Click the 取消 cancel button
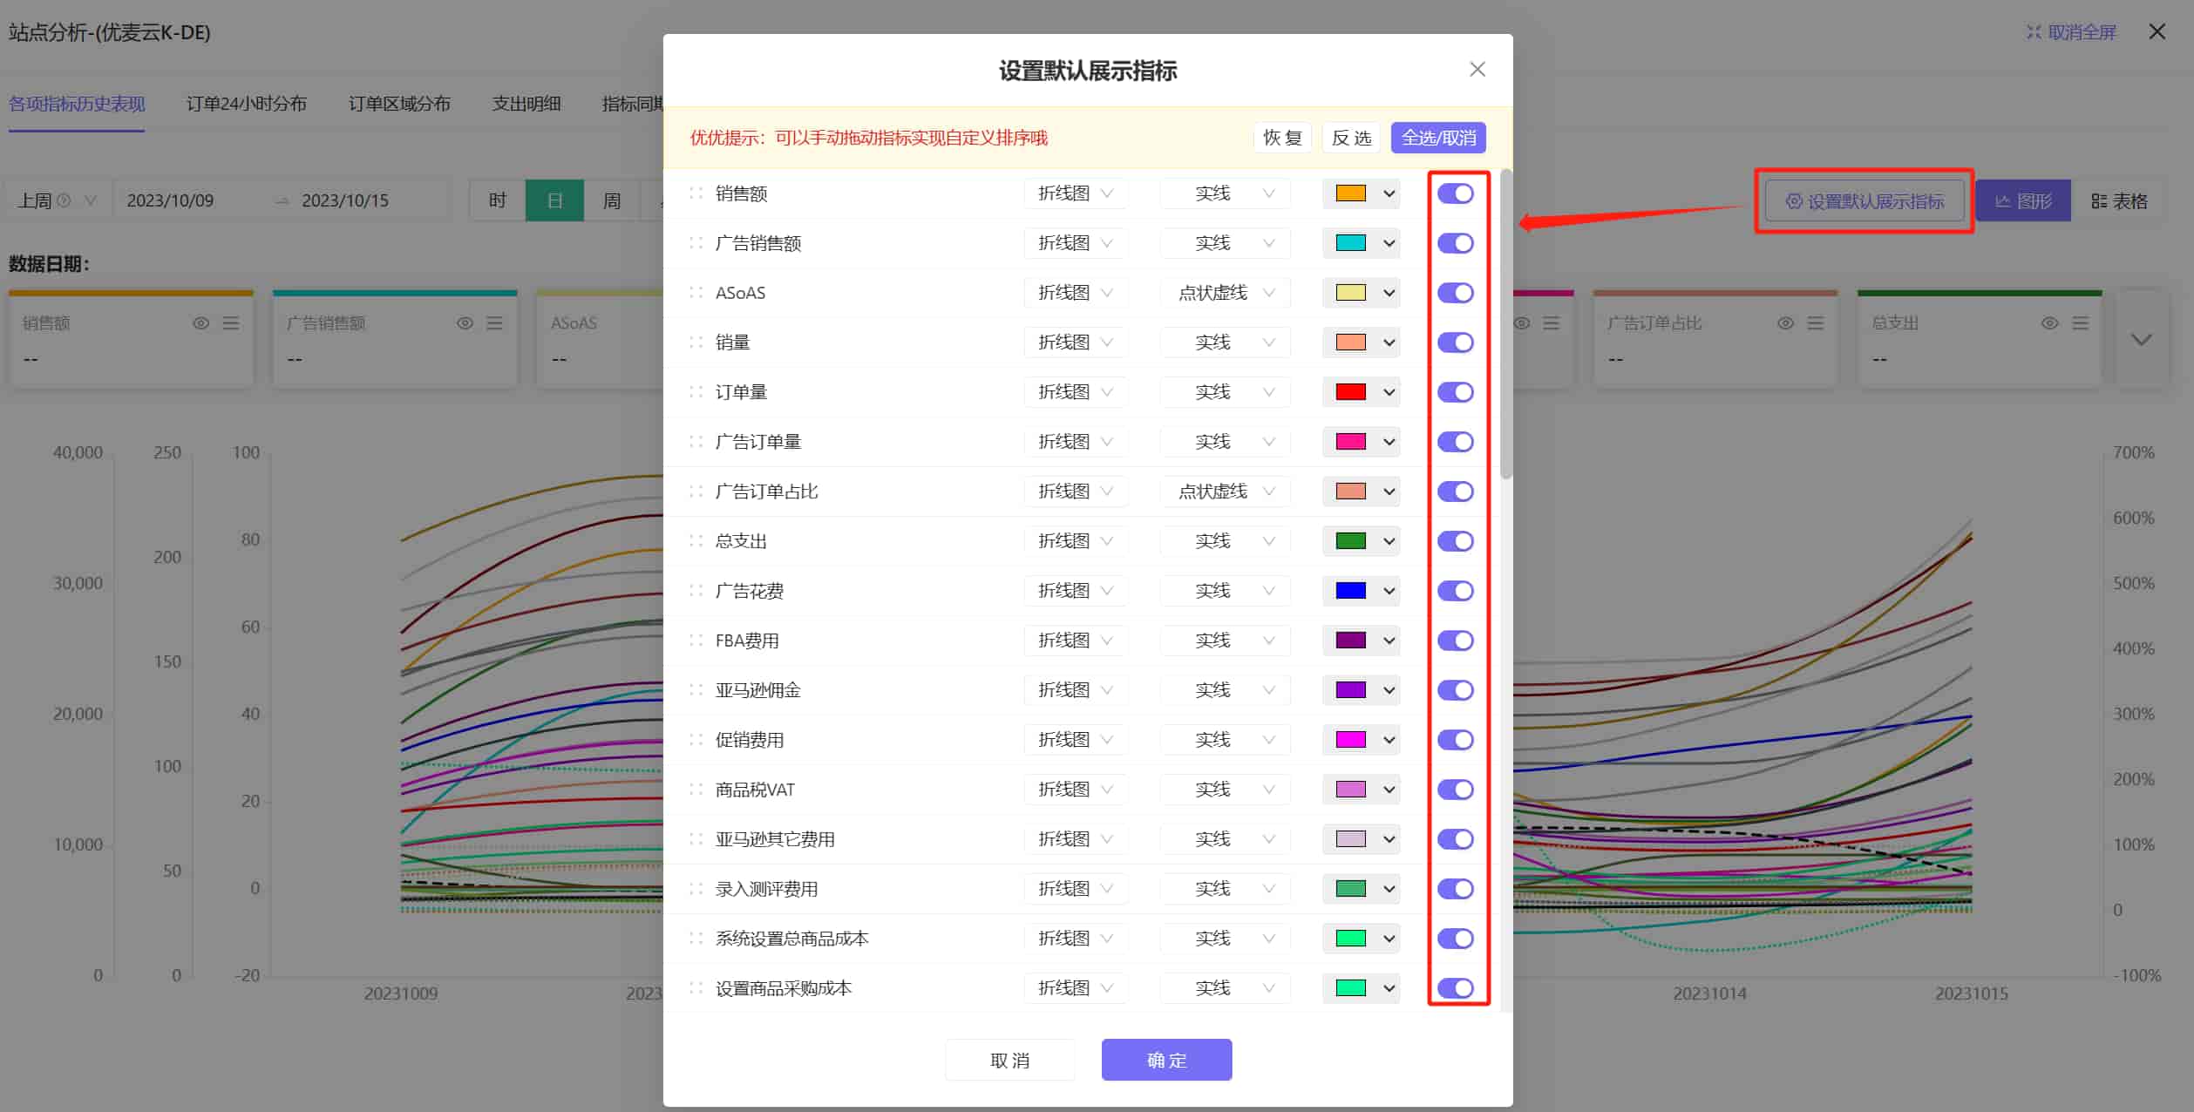Viewport: 2194px width, 1112px height. click(x=1010, y=1060)
